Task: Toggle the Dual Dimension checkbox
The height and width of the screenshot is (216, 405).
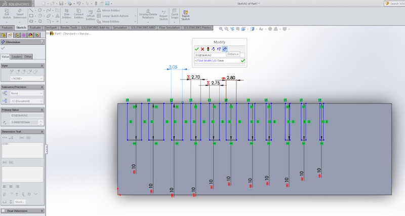Action: point(4,211)
